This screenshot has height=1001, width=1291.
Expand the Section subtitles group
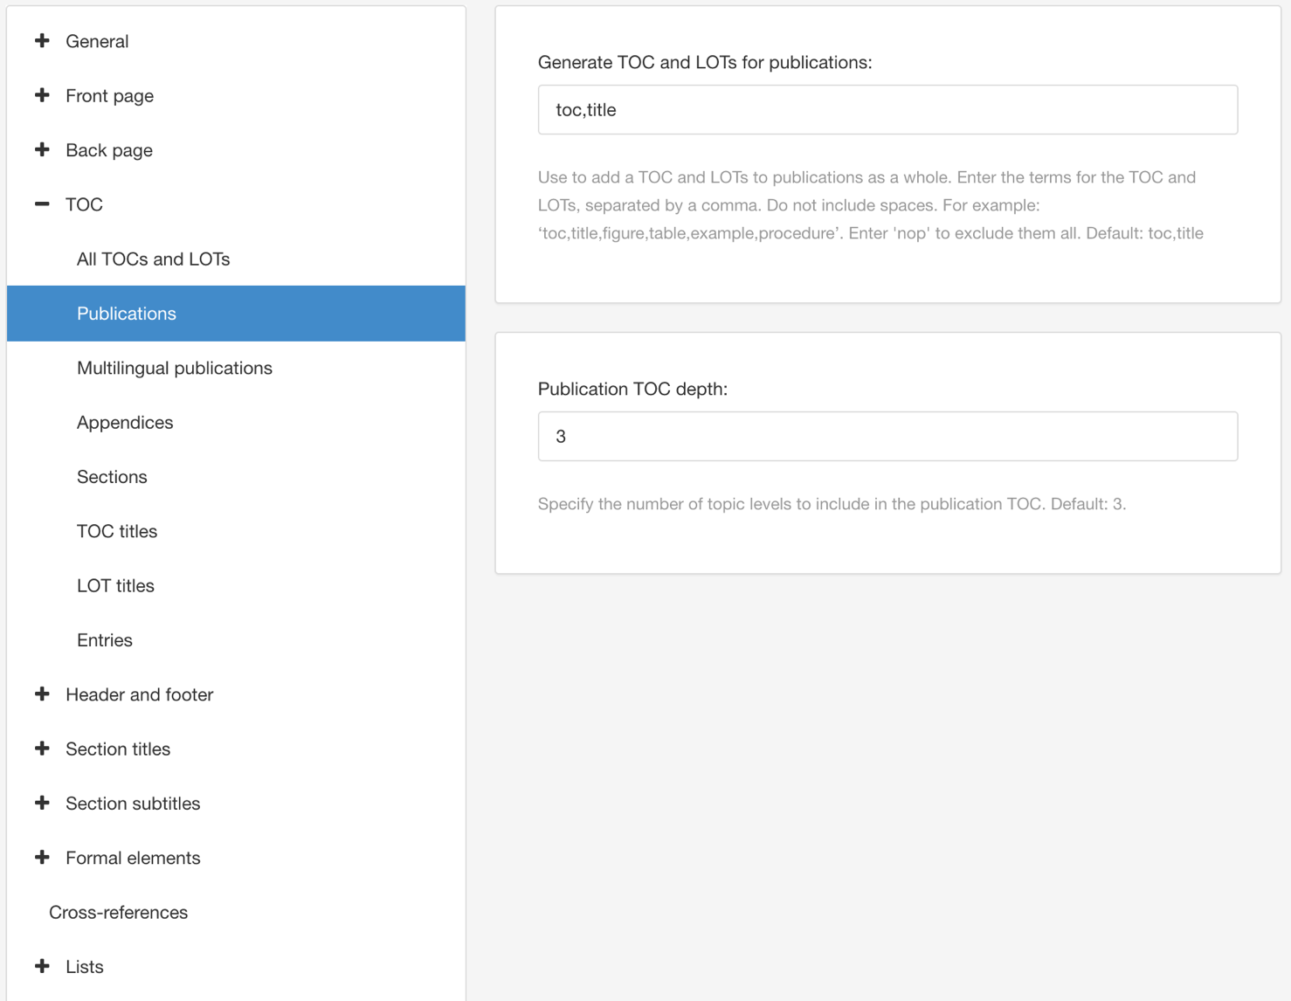[x=42, y=804]
